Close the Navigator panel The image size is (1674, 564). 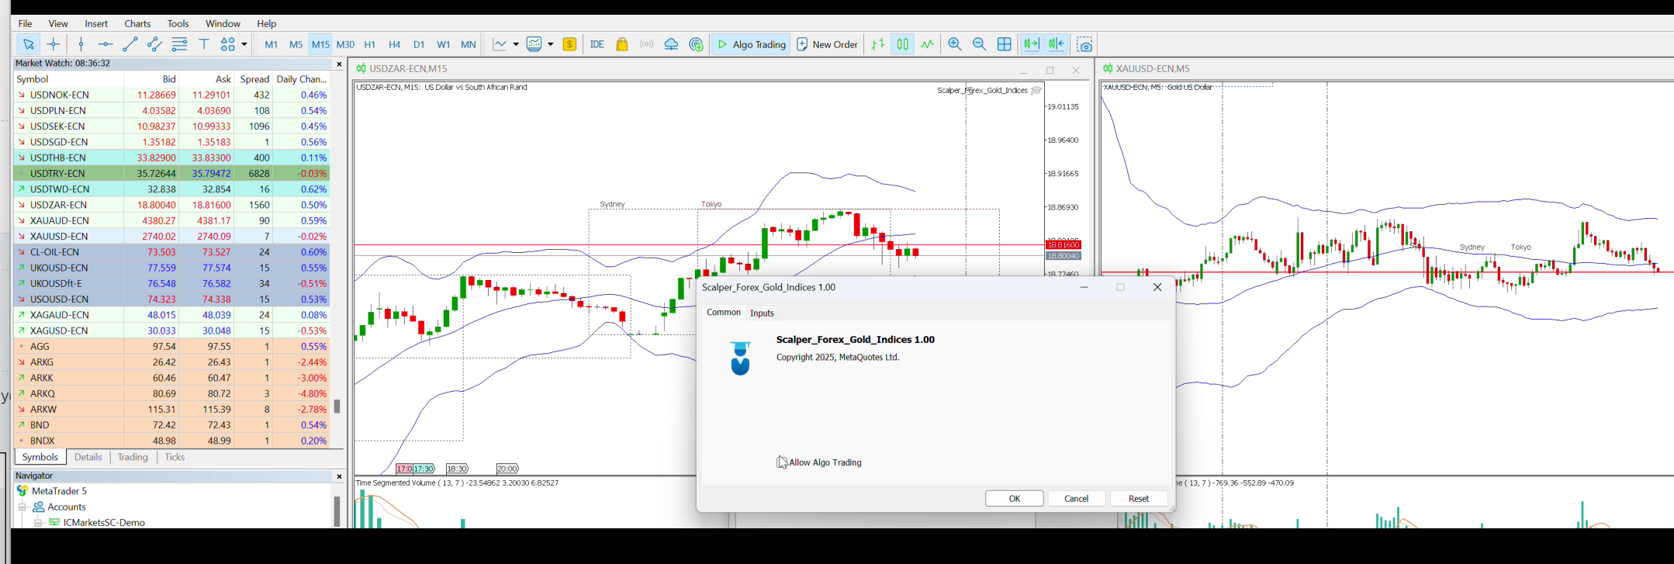click(x=339, y=476)
